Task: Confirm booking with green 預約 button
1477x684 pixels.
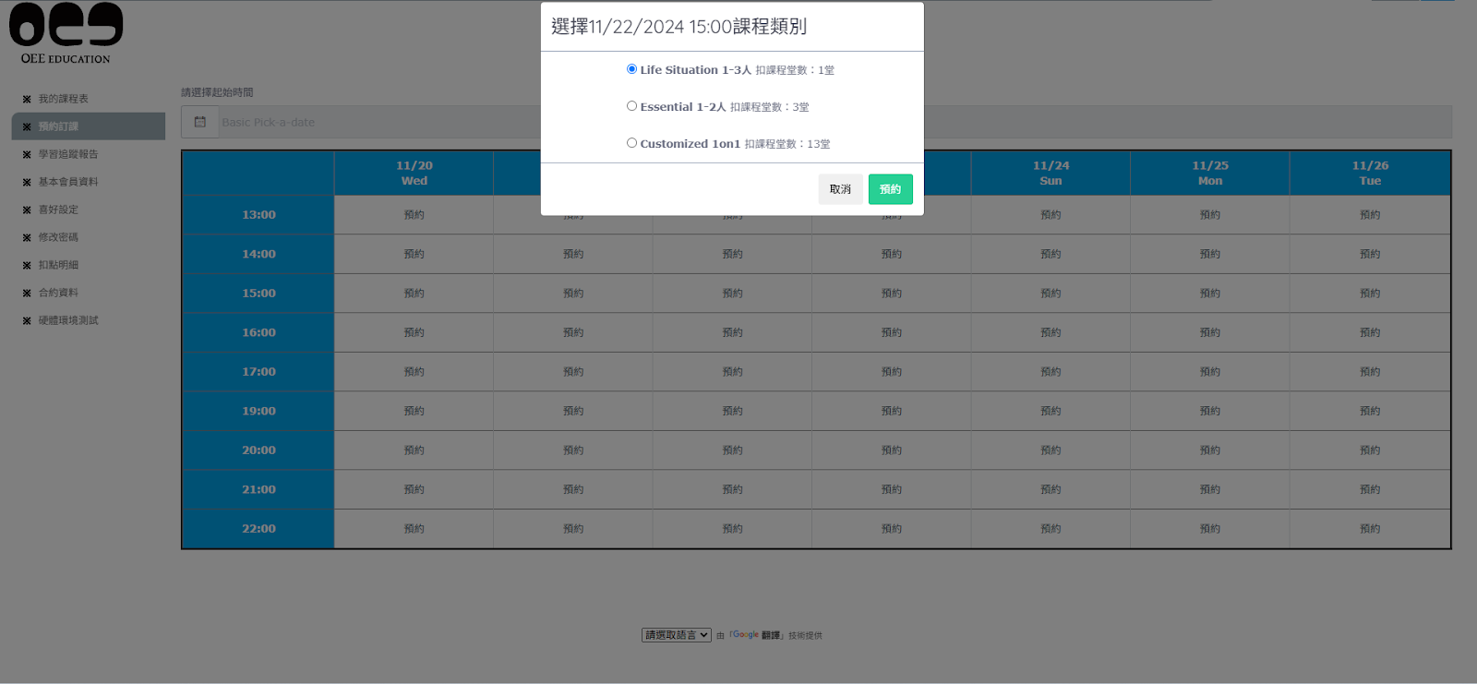Action: [x=891, y=189]
